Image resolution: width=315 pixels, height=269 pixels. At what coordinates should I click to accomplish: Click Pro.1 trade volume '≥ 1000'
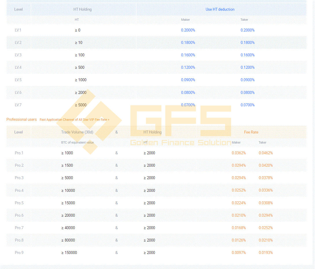(67, 153)
